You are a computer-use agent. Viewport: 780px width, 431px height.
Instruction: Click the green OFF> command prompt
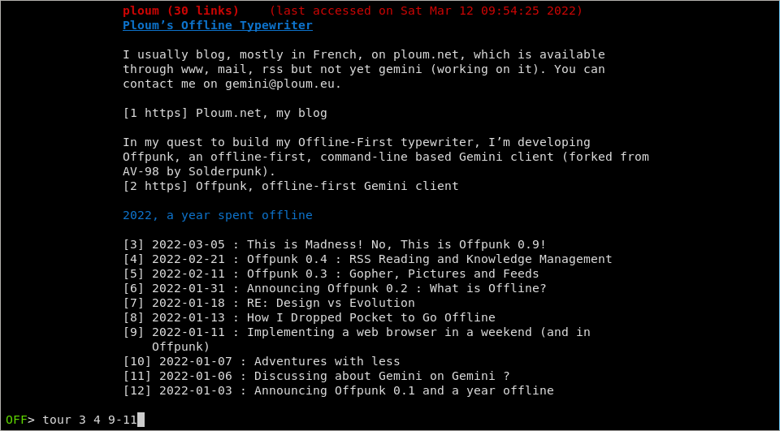tap(19, 420)
